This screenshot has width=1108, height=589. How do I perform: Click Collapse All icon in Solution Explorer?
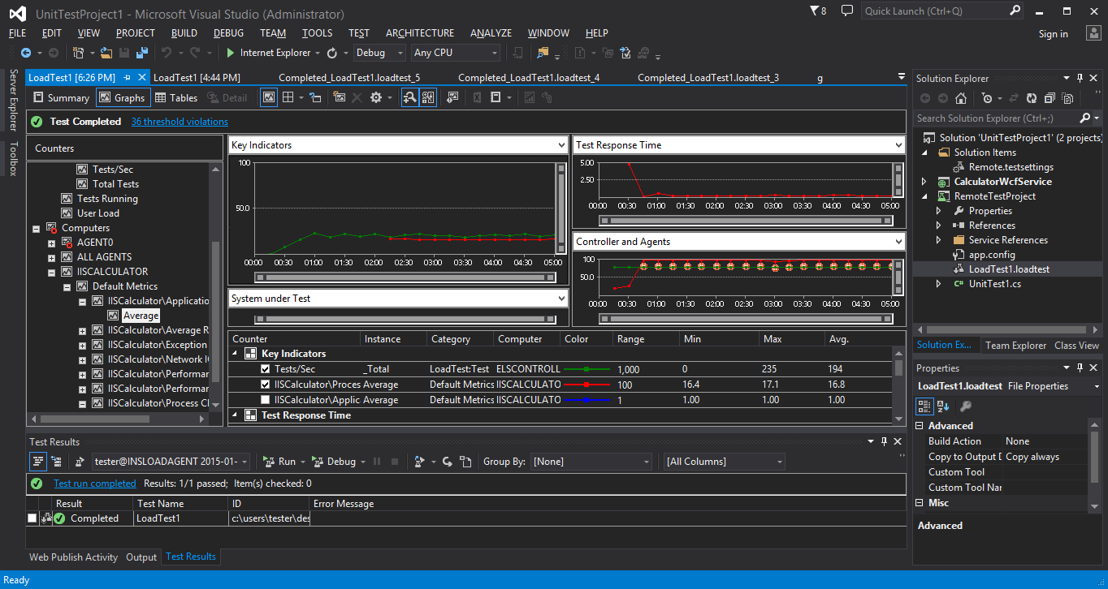click(1049, 98)
